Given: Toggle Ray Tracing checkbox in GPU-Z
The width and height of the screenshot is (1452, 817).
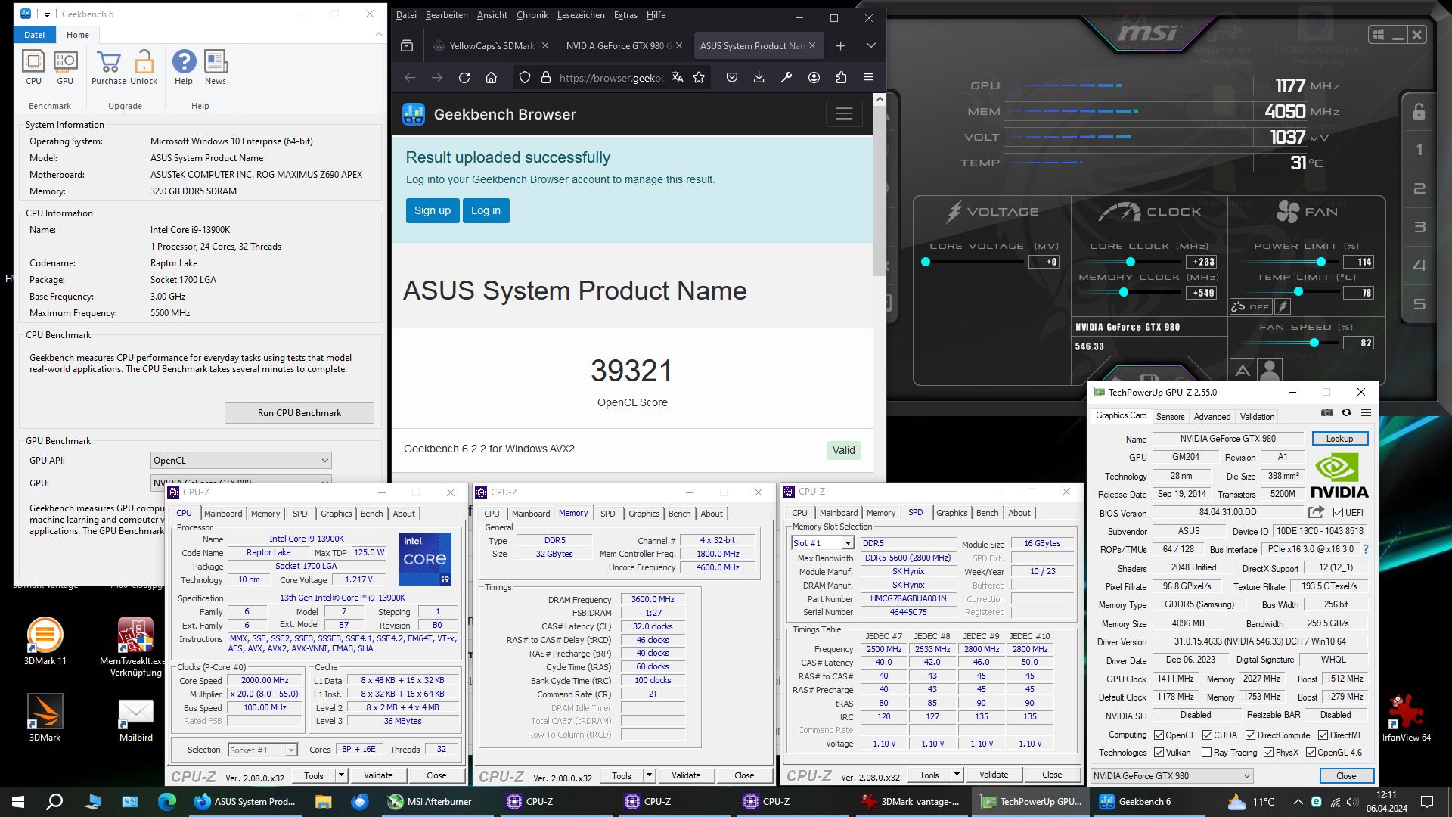Looking at the screenshot, I should point(1207,753).
